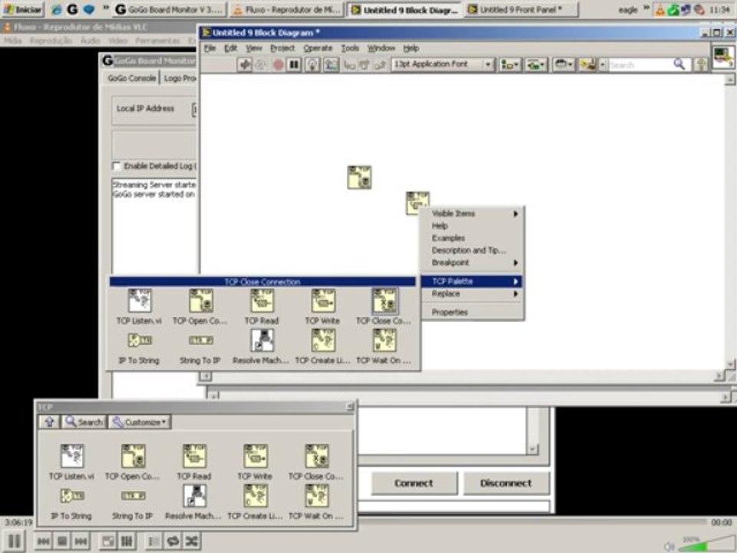
Task: Open the Iniciar start menu
Action: pos(22,9)
